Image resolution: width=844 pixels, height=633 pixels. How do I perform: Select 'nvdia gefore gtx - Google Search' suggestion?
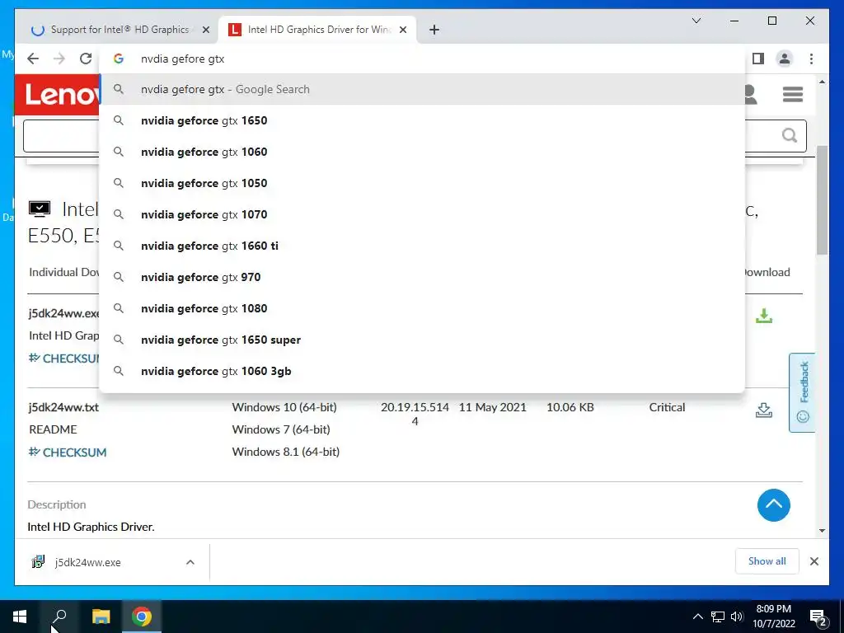421,89
